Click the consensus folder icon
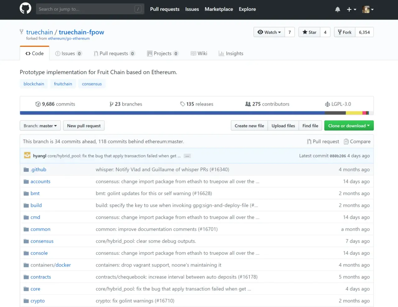Viewport: 398px width, 307px height. [x=26, y=241]
